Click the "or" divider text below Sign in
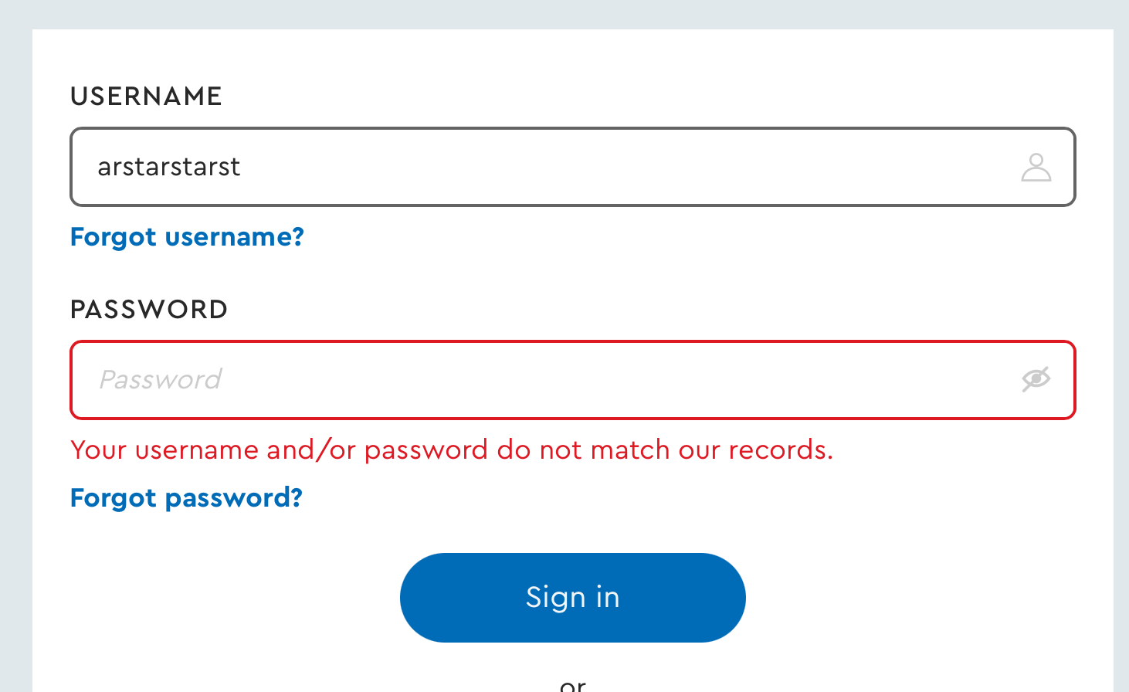The image size is (1129, 692). 572,684
